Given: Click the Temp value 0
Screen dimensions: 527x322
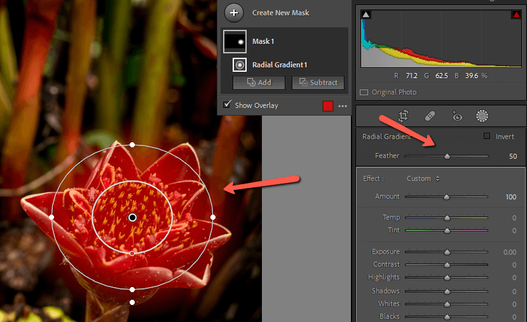Looking at the screenshot, I should [x=514, y=218].
